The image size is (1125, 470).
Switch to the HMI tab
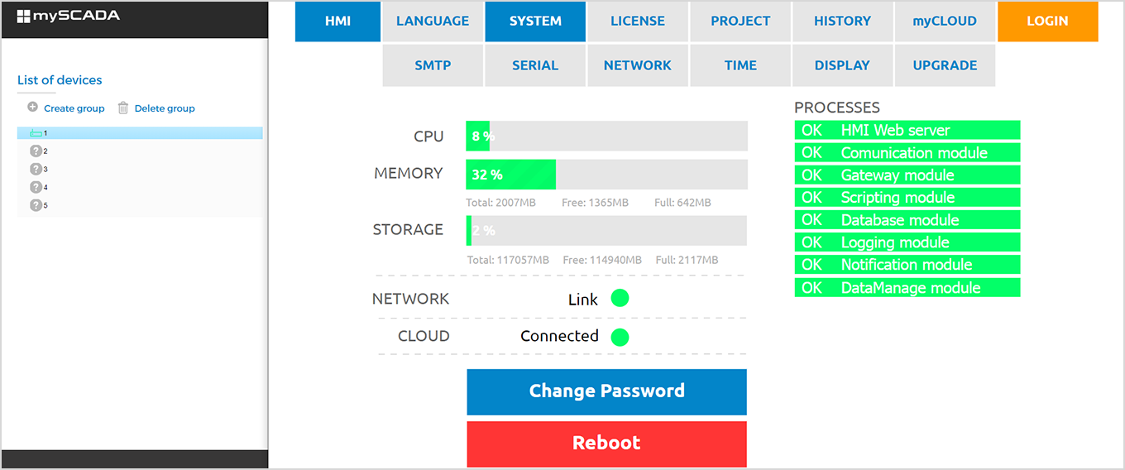(x=337, y=22)
